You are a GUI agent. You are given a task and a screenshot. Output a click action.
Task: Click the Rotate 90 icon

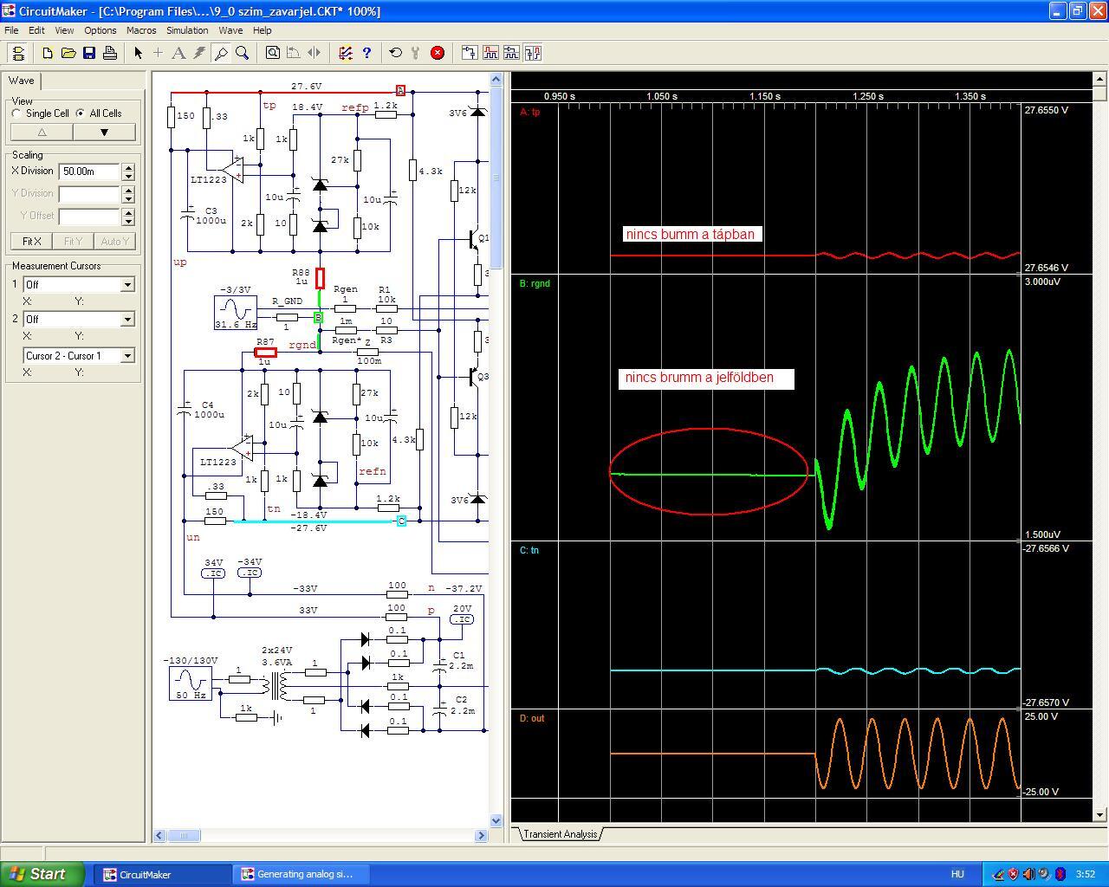(293, 53)
